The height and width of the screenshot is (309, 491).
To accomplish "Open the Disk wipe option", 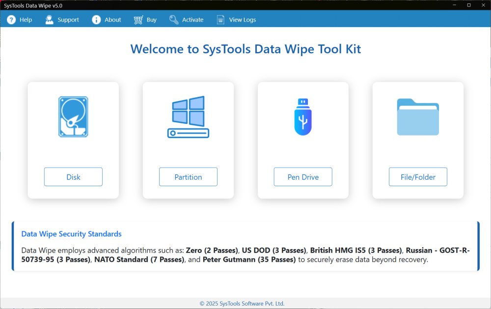I will click(73, 177).
